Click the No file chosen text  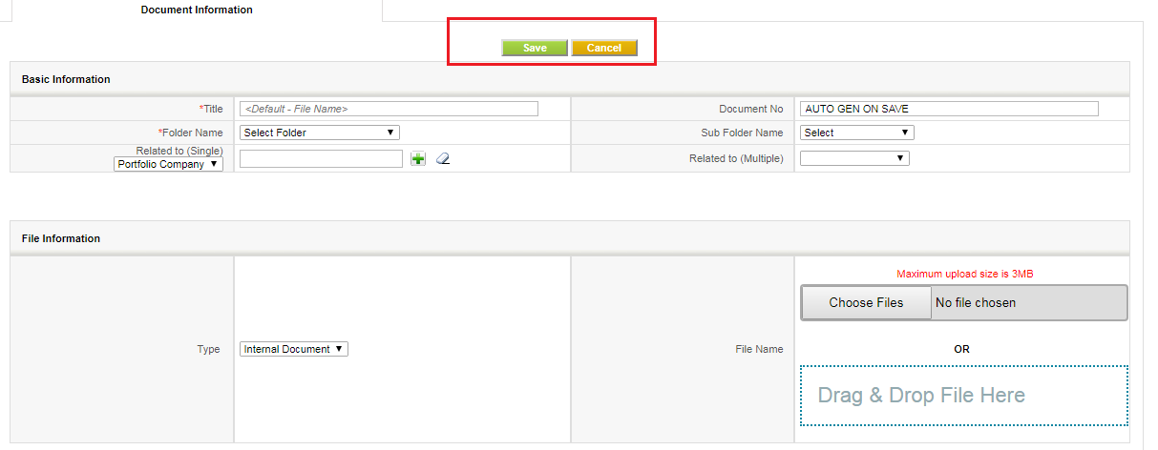coord(976,302)
